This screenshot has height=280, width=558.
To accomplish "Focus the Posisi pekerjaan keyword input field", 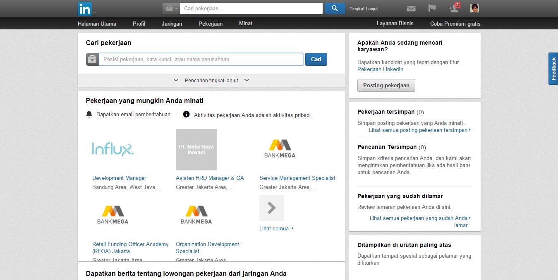I will coord(201,59).
